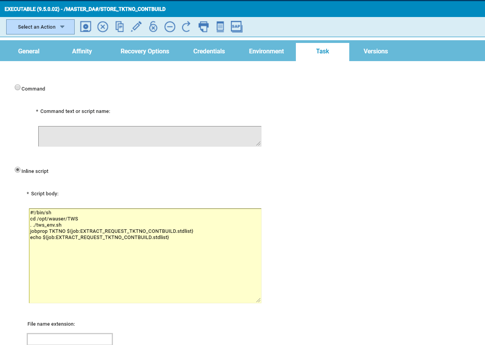The width and height of the screenshot is (485, 345).
Task: Switch to the General tab
Action: pyautogui.click(x=29, y=51)
